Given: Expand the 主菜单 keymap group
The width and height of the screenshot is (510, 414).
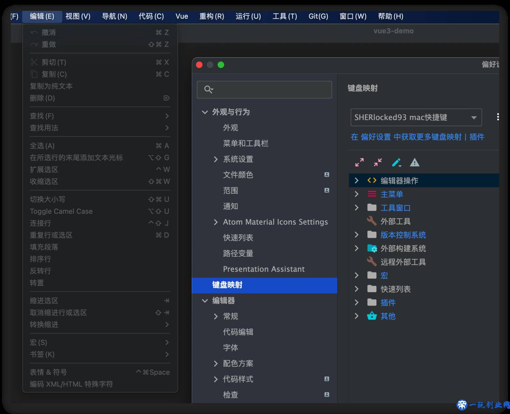Looking at the screenshot, I should point(356,194).
